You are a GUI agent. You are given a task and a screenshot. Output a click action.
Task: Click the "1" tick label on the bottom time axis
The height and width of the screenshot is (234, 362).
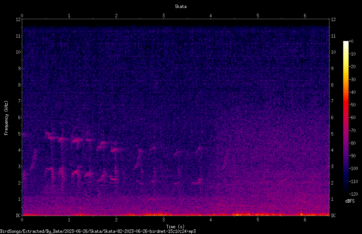[x=69, y=220]
